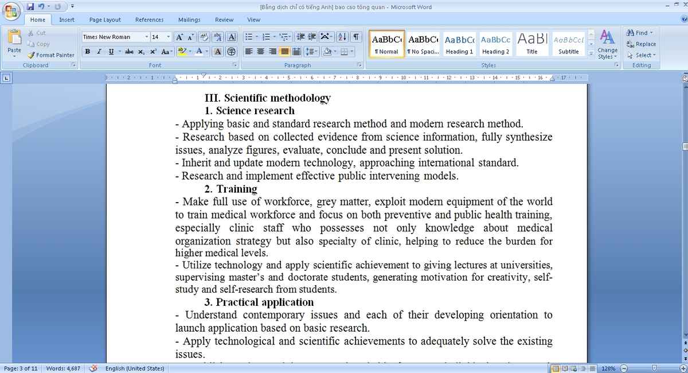Apply the Title style

click(532, 44)
